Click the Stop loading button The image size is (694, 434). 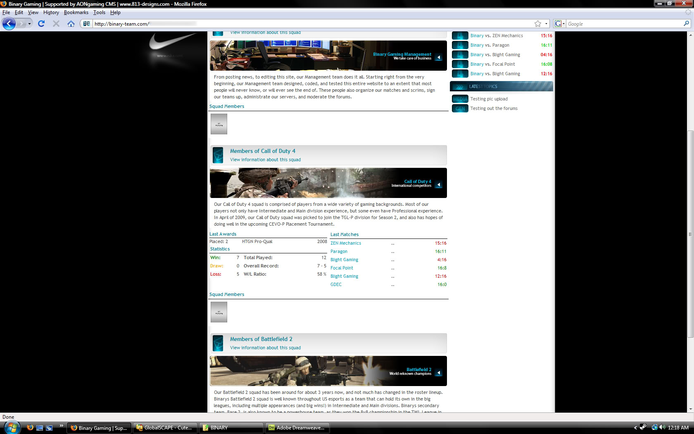56,24
